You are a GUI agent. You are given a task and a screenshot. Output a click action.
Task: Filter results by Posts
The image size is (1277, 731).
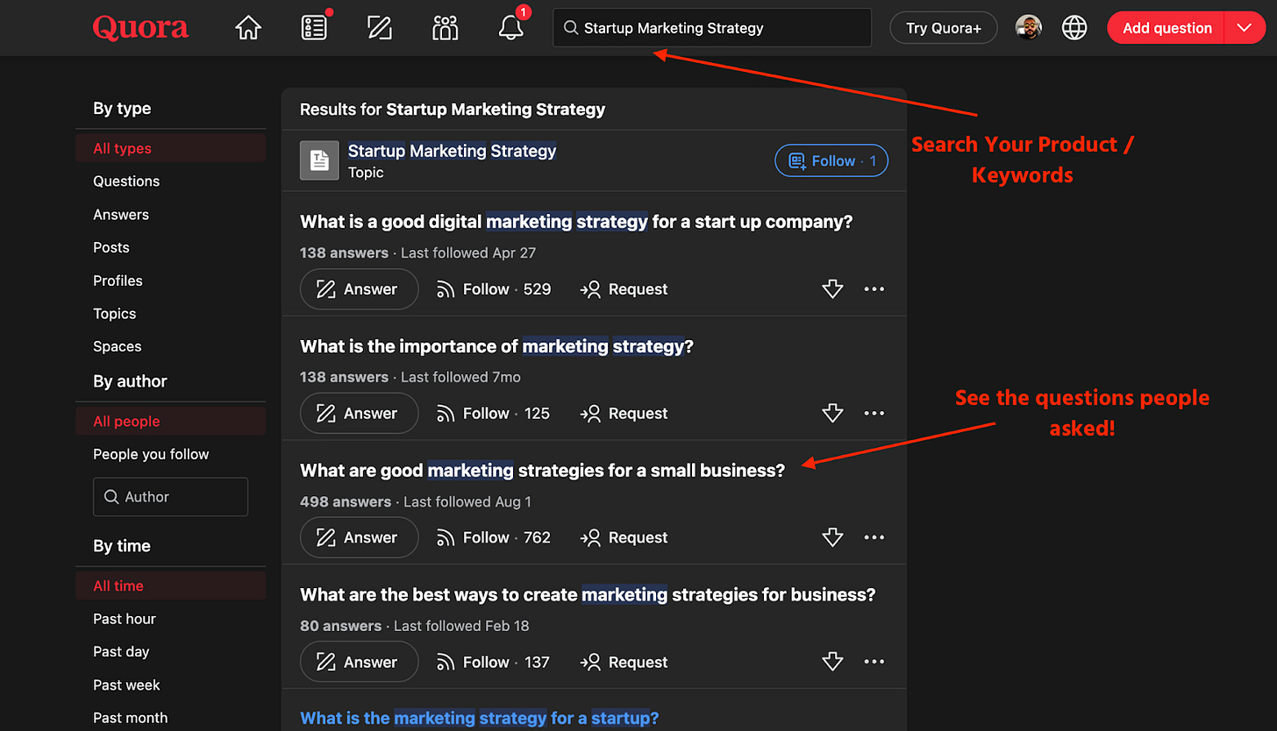pos(111,248)
